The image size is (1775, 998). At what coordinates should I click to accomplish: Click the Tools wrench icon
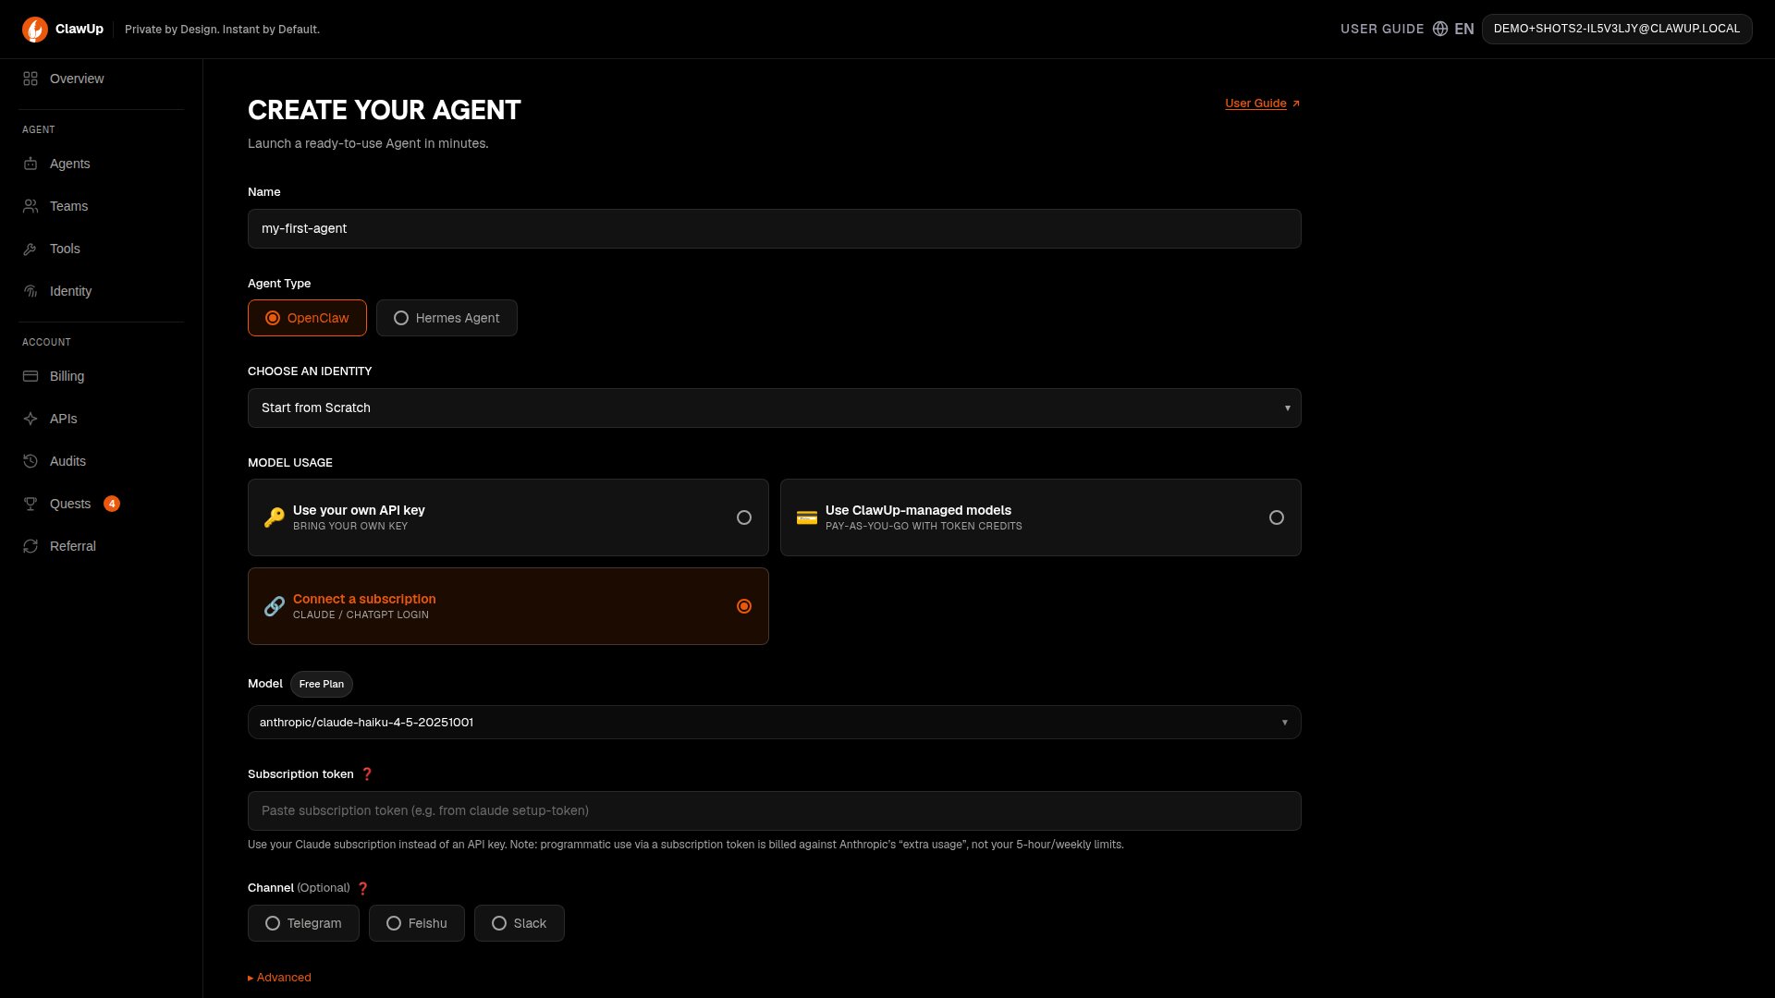31,249
